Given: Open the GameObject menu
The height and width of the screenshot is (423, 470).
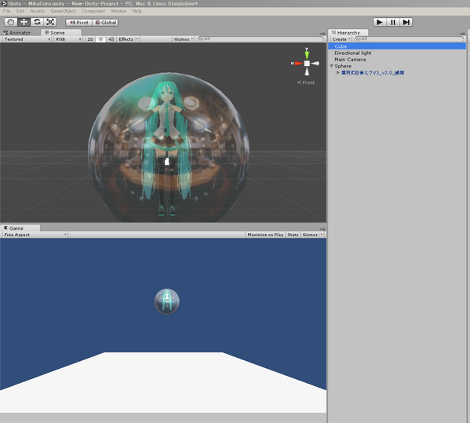Looking at the screenshot, I should [64, 11].
